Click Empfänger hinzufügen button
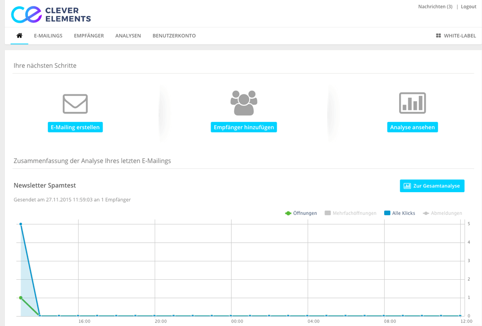 point(244,127)
